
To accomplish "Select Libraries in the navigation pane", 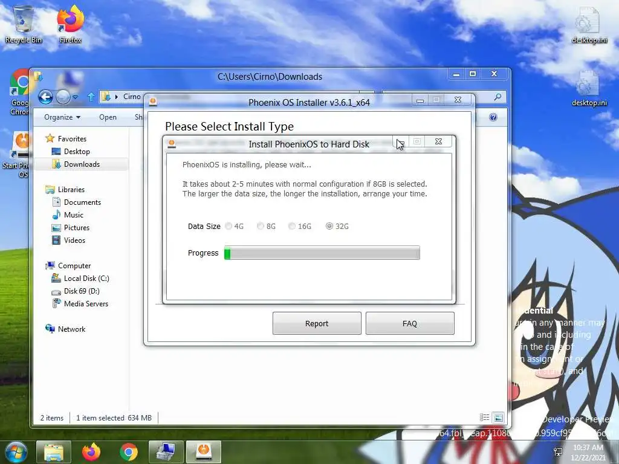I will click(x=71, y=189).
